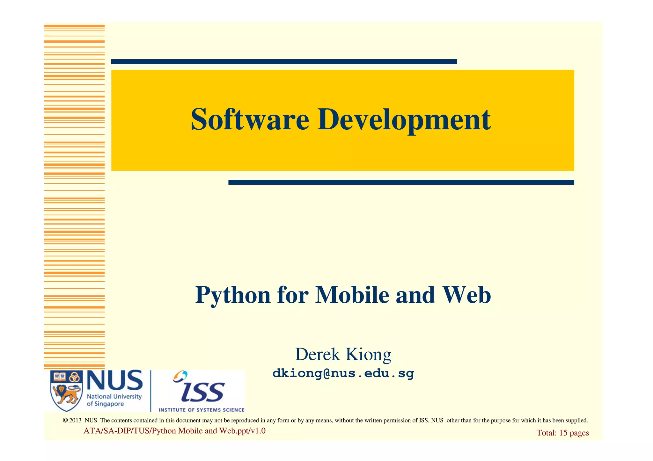Click the National University of Singapore text
Viewport: 653px width, 461px height.
click(114, 400)
